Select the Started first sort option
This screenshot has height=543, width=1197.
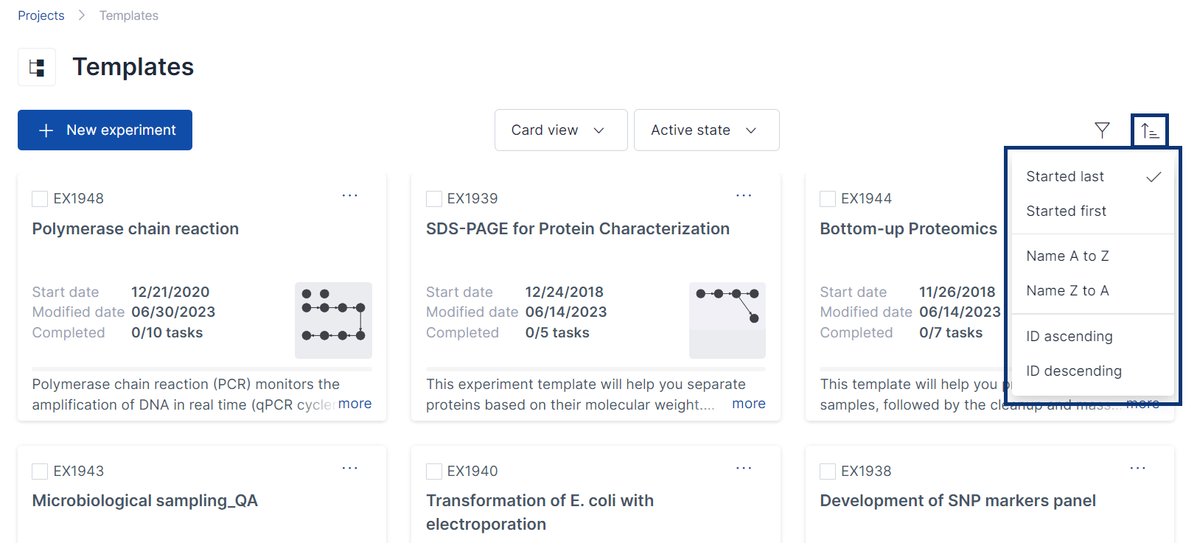coord(1066,211)
